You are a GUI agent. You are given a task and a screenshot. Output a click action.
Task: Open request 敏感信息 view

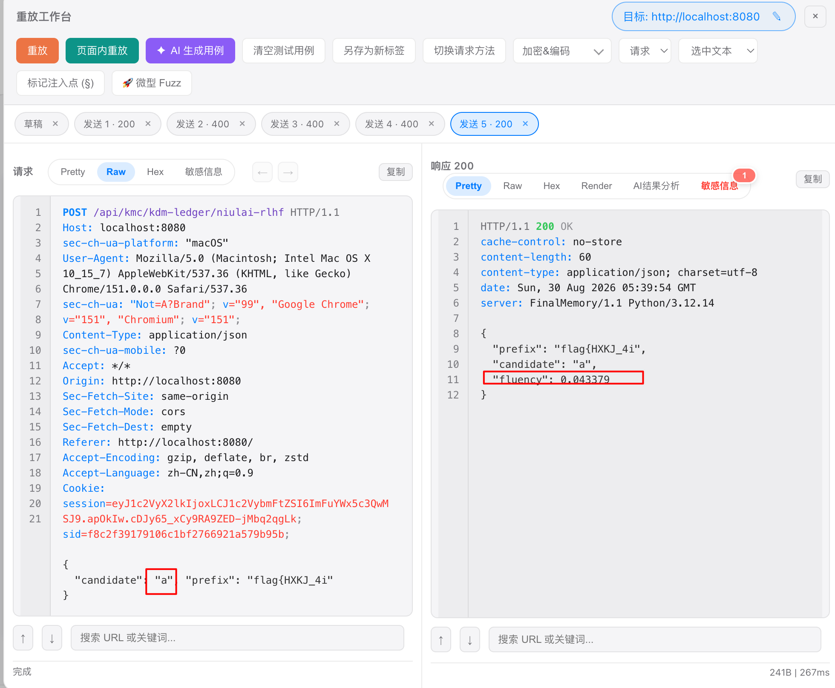pyautogui.click(x=204, y=172)
